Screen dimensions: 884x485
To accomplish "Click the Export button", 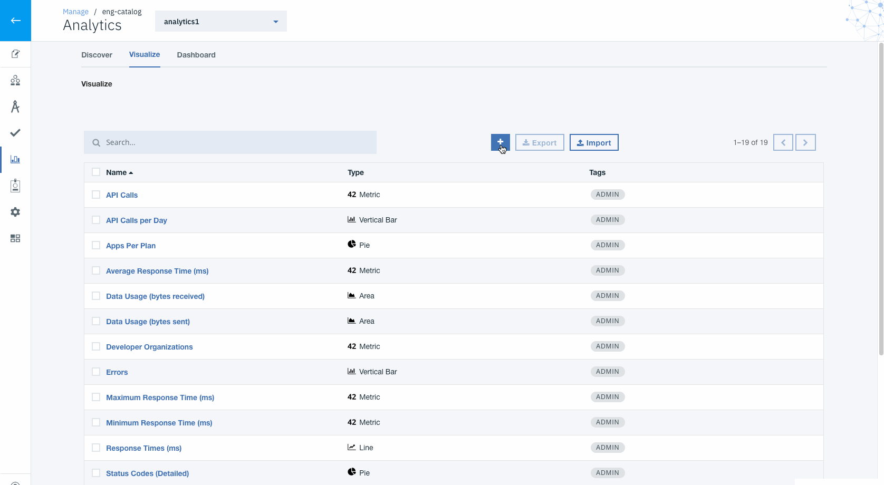I will [540, 142].
